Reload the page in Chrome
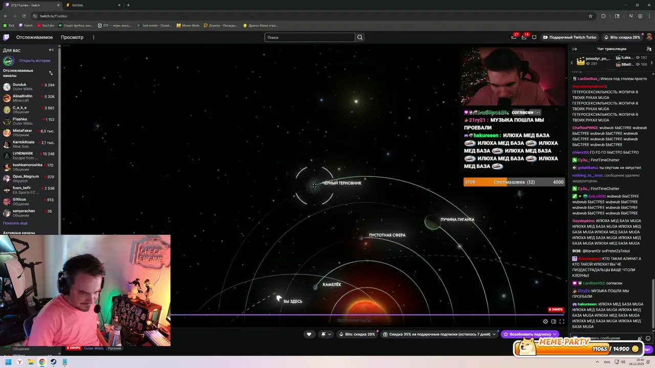Viewport: 655px width, 368px height. 24,16
